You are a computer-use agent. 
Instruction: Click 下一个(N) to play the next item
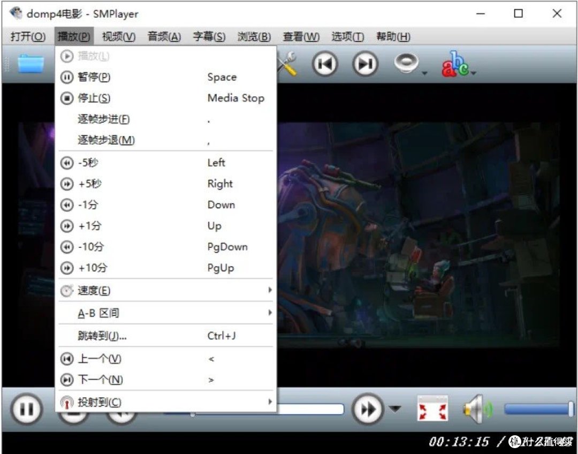point(100,380)
